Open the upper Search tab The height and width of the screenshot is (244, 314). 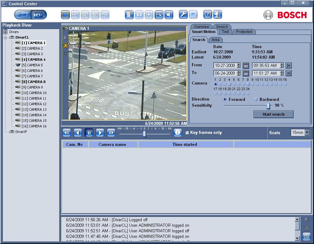[x=222, y=27]
